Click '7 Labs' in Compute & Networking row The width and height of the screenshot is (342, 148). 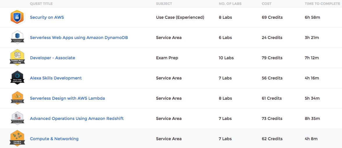[225, 139]
